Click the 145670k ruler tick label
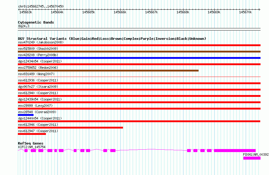This screenshot has height=175, width=269. pyautogui.click(x=245, y=12)
